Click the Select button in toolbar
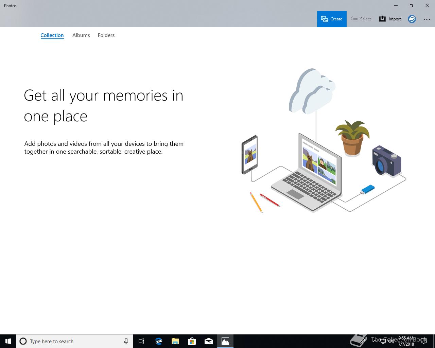 click(361, 19)
